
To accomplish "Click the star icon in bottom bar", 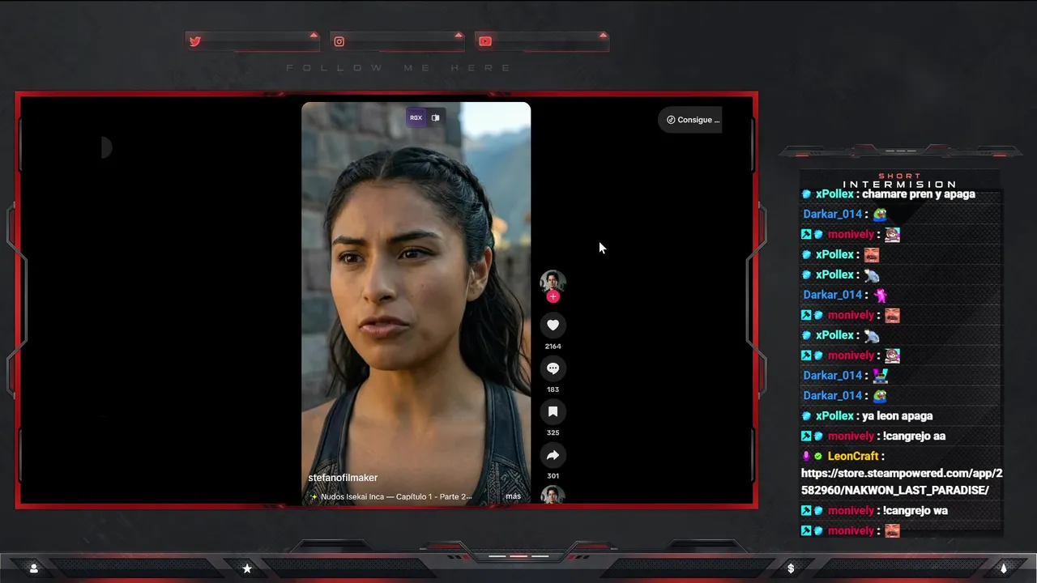I will 247,568.
